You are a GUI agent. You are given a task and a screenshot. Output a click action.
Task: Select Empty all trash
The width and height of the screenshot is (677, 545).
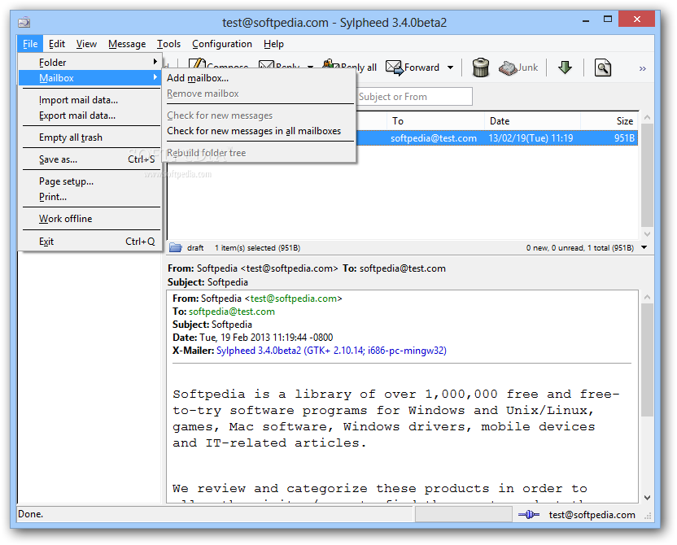click(x=90, y=137)
